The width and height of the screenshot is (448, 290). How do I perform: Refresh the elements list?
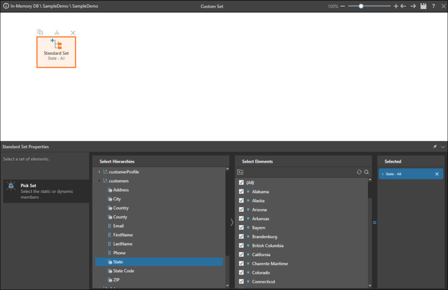(x=359, y=172)
